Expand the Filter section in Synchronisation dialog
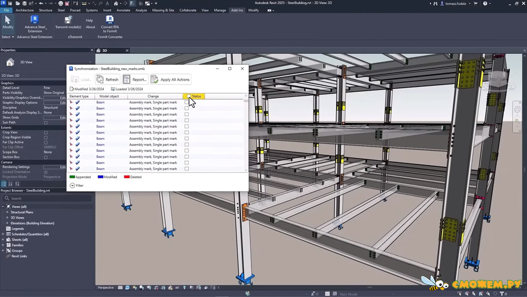This screenshot has width=527, height=297. 72,186
